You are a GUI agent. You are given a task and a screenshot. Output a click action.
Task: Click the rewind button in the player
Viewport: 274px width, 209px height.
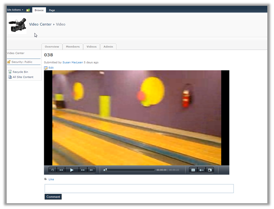[61, 170]
